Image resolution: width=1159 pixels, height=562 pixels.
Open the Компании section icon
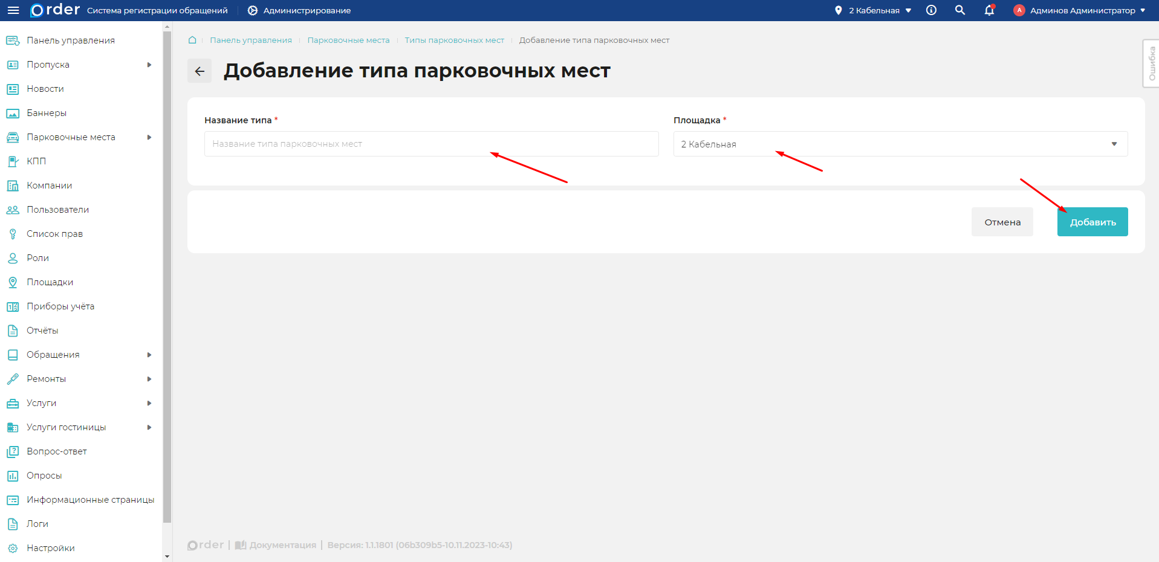(13, 185)
